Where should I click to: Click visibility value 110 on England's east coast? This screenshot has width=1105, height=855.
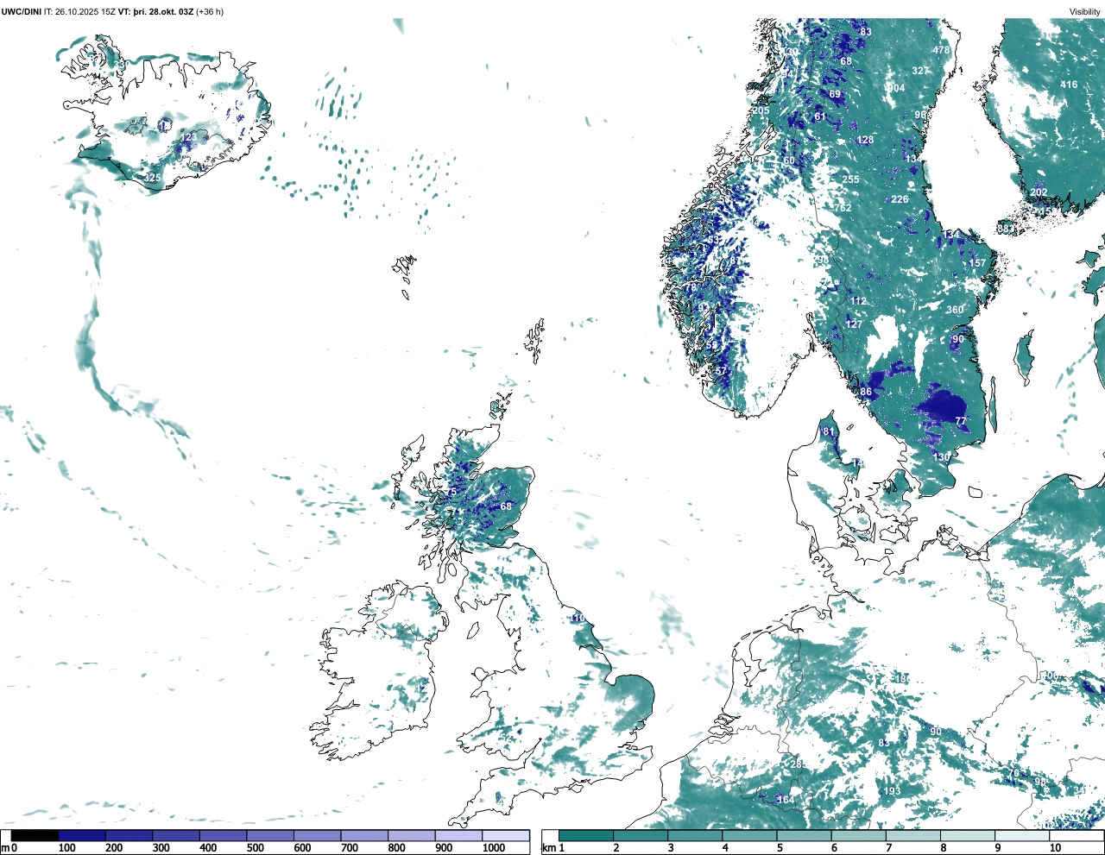[x=577, y=618]
